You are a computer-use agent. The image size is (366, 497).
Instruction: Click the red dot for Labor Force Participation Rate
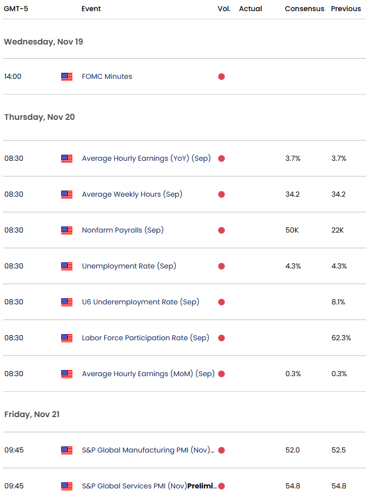point(221,338)
